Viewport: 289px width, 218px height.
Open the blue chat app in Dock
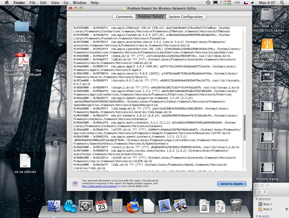point(70,206)
